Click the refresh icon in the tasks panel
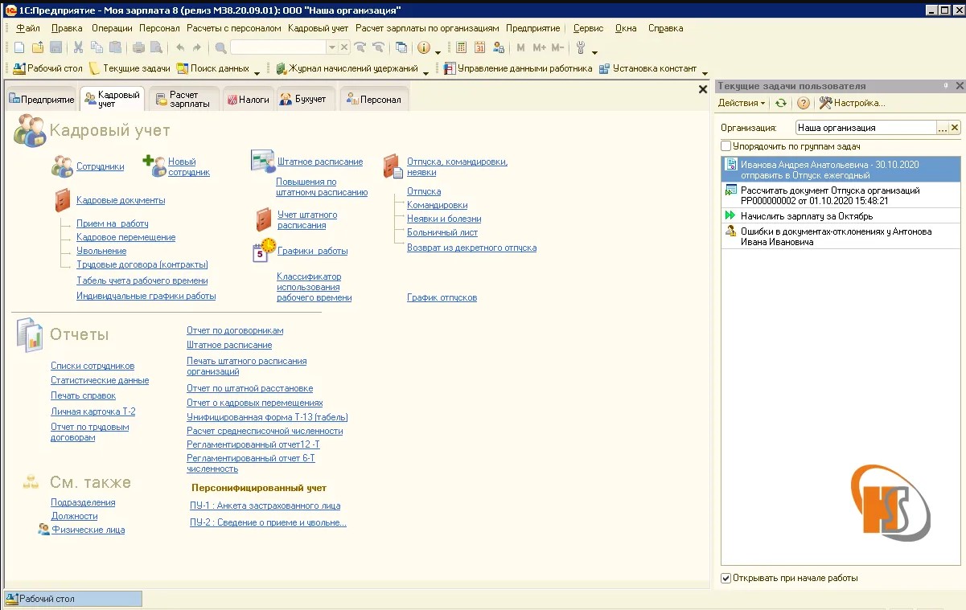Screen dimensions: 966x610 pos(780,103)
